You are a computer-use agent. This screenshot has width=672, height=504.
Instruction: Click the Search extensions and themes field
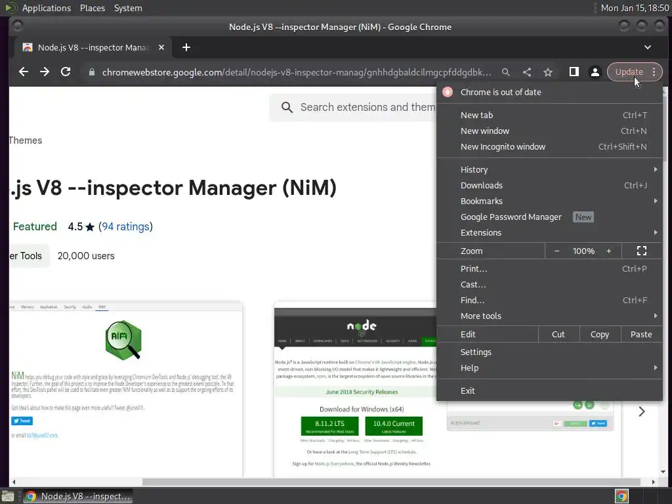[x=353, y=107]
